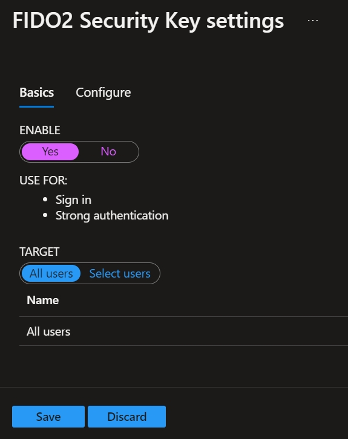348x439 pixels.
Task: Select the Strong authentication list item
Action: [x=112, y=216]
